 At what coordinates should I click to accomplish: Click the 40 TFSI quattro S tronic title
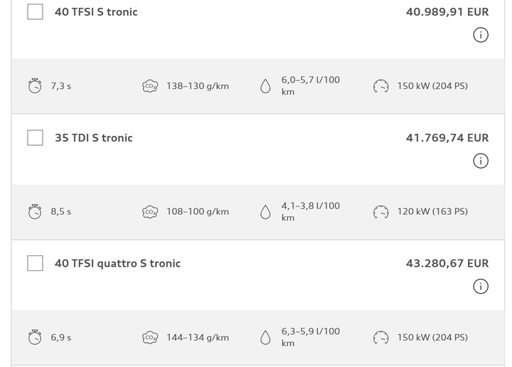[117, 263]
